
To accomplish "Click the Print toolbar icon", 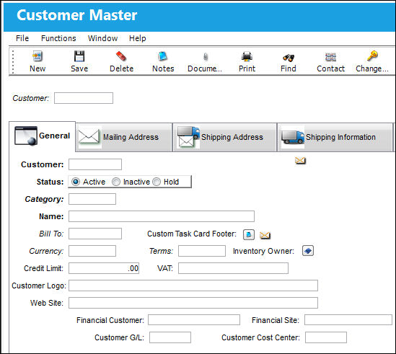I will click(247, 56).
